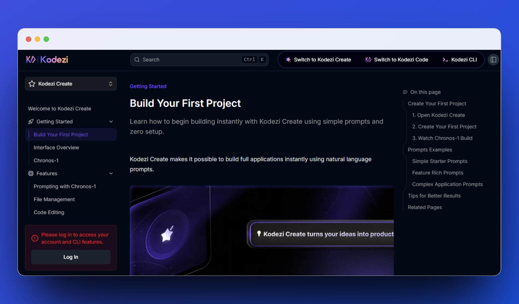Jump to 1. Open Kodezi Create
The image size is (519, 304).
[x=438, y=115]
